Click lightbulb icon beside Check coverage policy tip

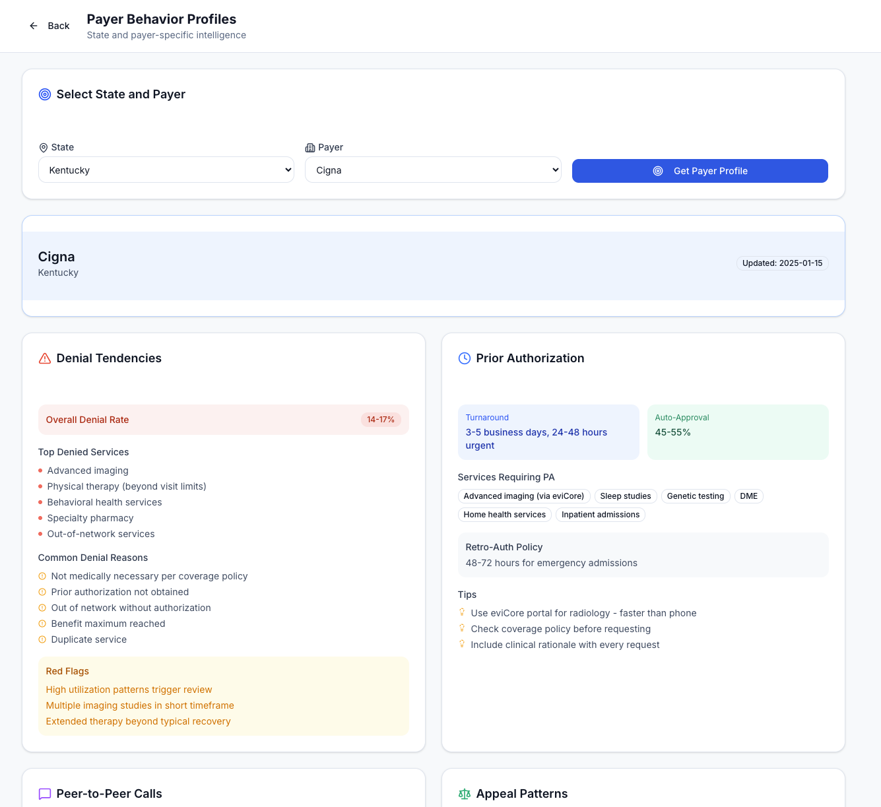(462, 628)
